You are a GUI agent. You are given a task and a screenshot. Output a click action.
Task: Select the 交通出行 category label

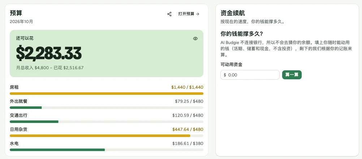pos(18,115)
